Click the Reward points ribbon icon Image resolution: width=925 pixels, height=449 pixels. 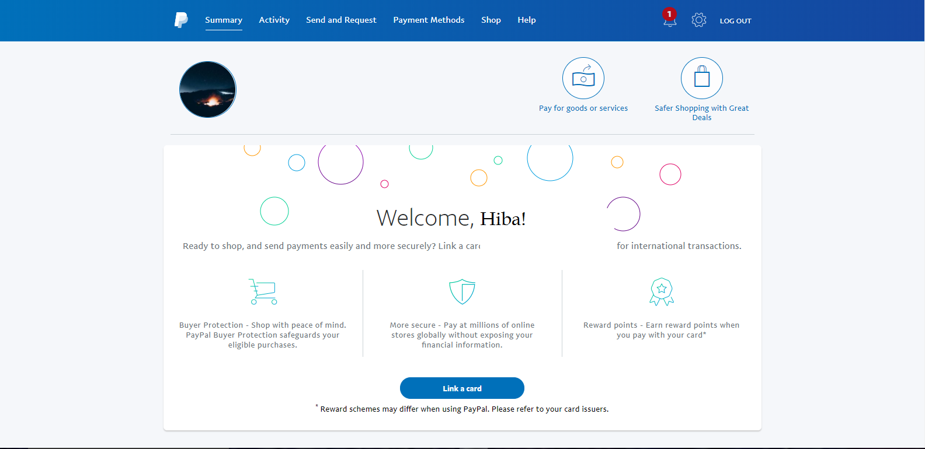[x=662, y=292]
